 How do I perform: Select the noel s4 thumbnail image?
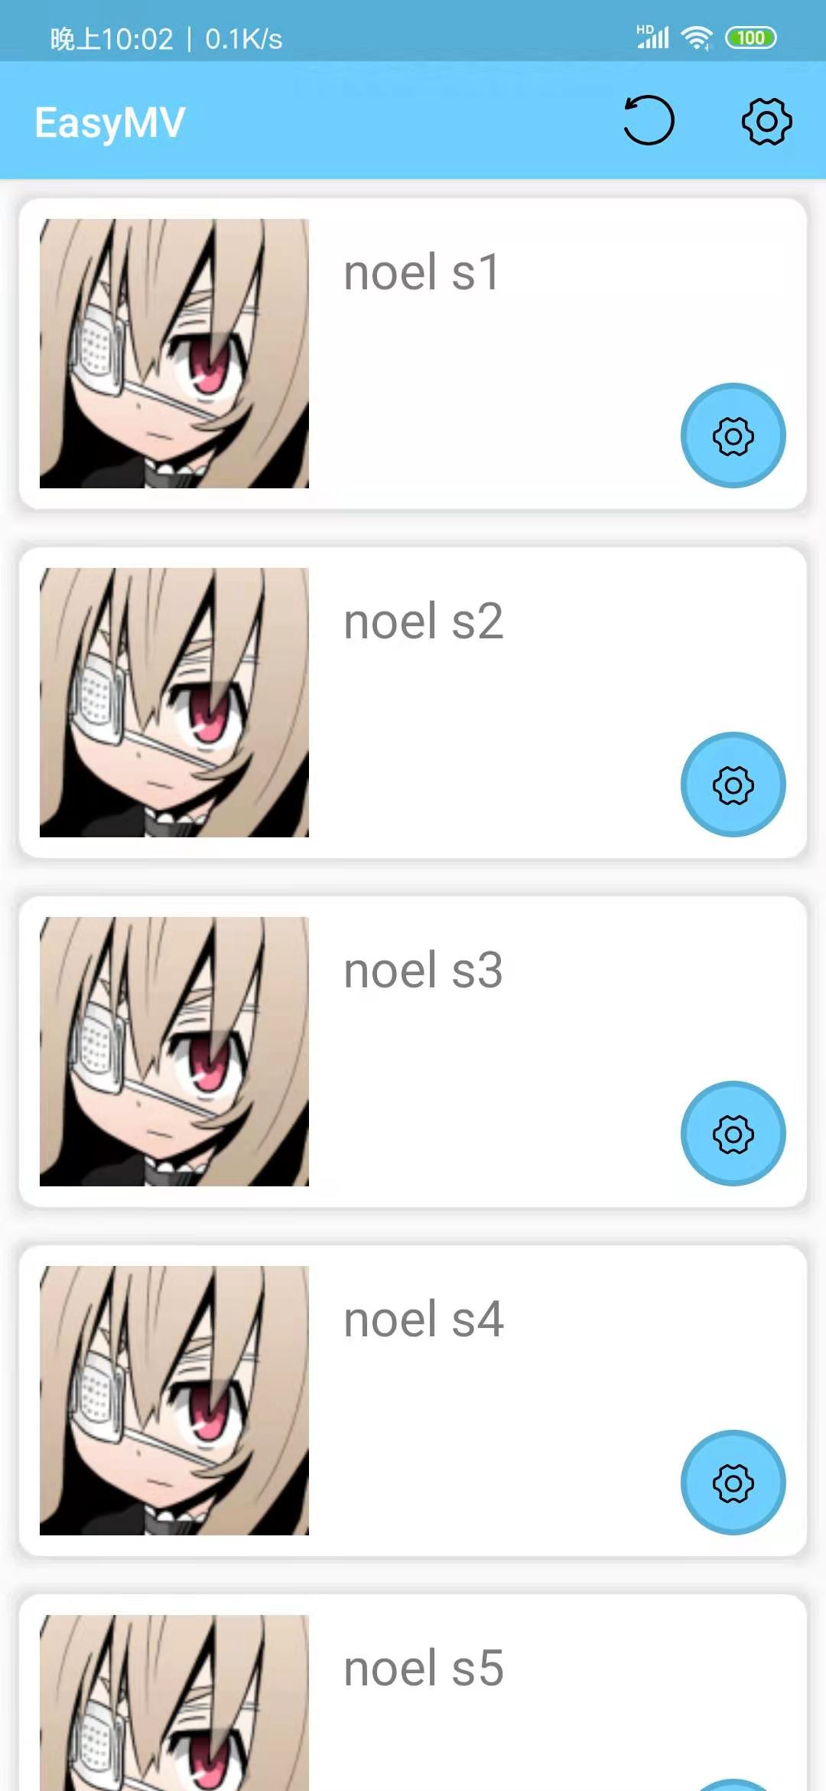(x=174, y=1401)
